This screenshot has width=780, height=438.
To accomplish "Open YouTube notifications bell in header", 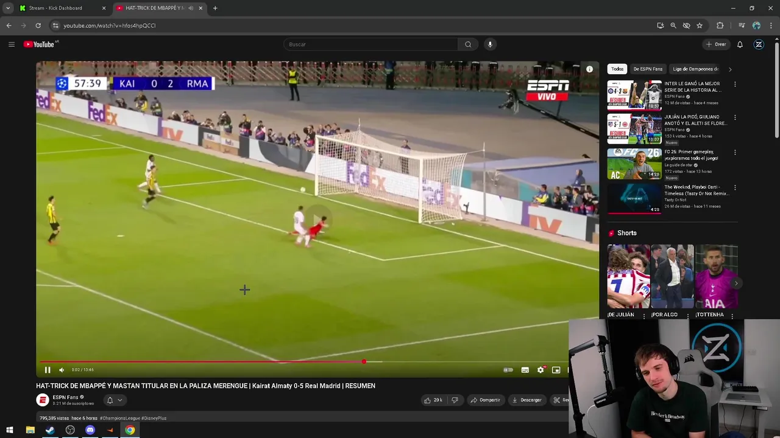I will (740, 44).
